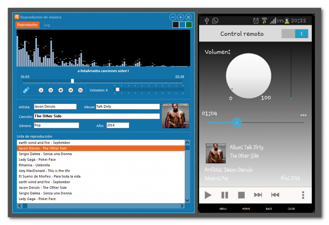This screenshot has height=225, width=329.
Task: Tap BACK on phone bottom bar
Action: (269, 209)
